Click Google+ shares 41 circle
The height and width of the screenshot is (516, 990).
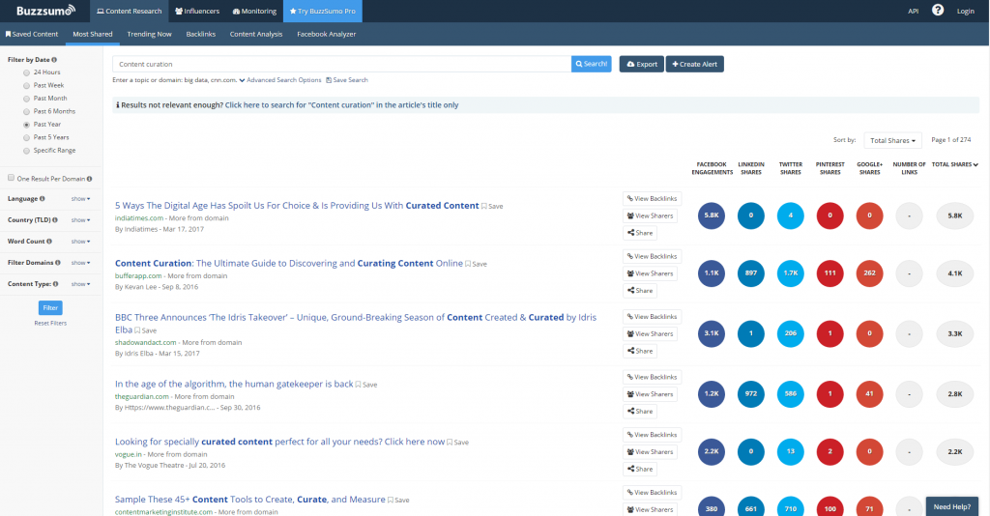[x=869, y=393]
